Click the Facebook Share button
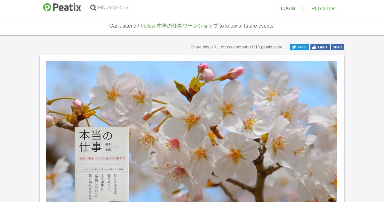This screenshot has height=202, width=384. (338, 47)
